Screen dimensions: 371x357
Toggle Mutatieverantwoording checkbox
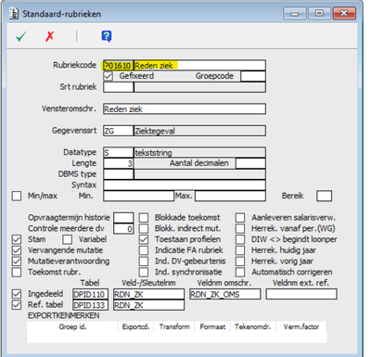click(x=17, y=261)
